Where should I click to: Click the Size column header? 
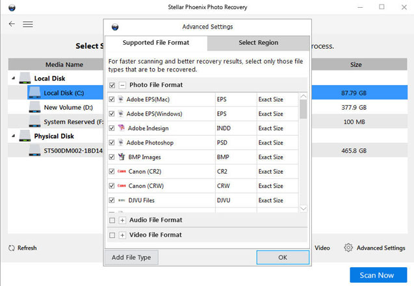click(x=356, y=65)
